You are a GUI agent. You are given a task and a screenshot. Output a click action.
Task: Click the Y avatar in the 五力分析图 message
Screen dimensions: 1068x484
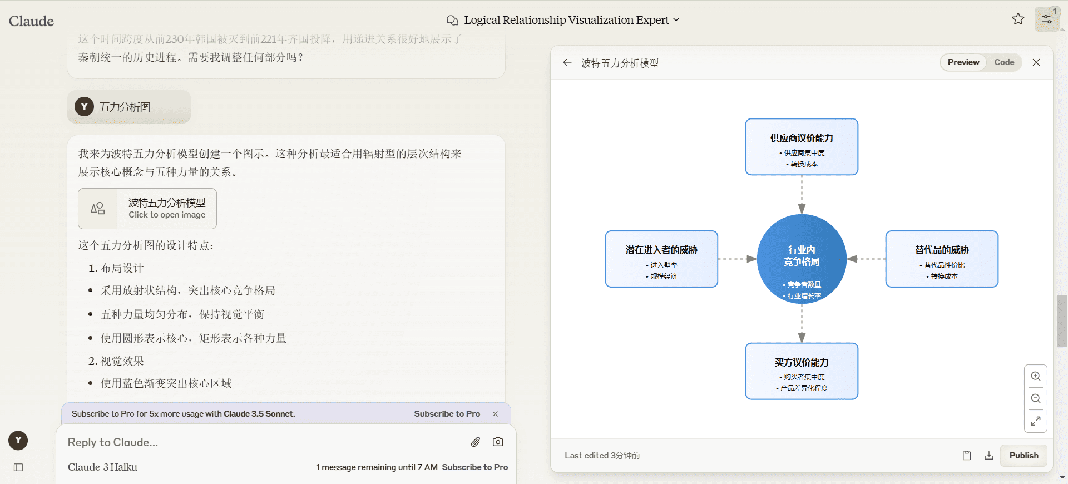coord(84,107)
